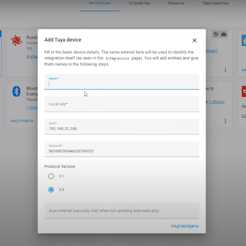This screenshot has width=246, height=246.
Task: Click the red coronavirus integration icon
Action: click(16, 40)
